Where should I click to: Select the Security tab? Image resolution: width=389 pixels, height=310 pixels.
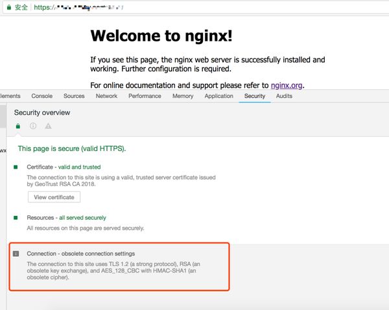click(255, 96)
